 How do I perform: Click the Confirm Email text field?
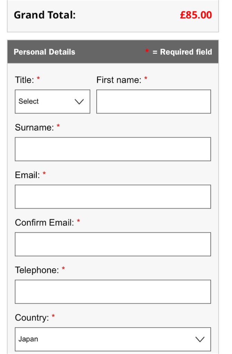113,244
